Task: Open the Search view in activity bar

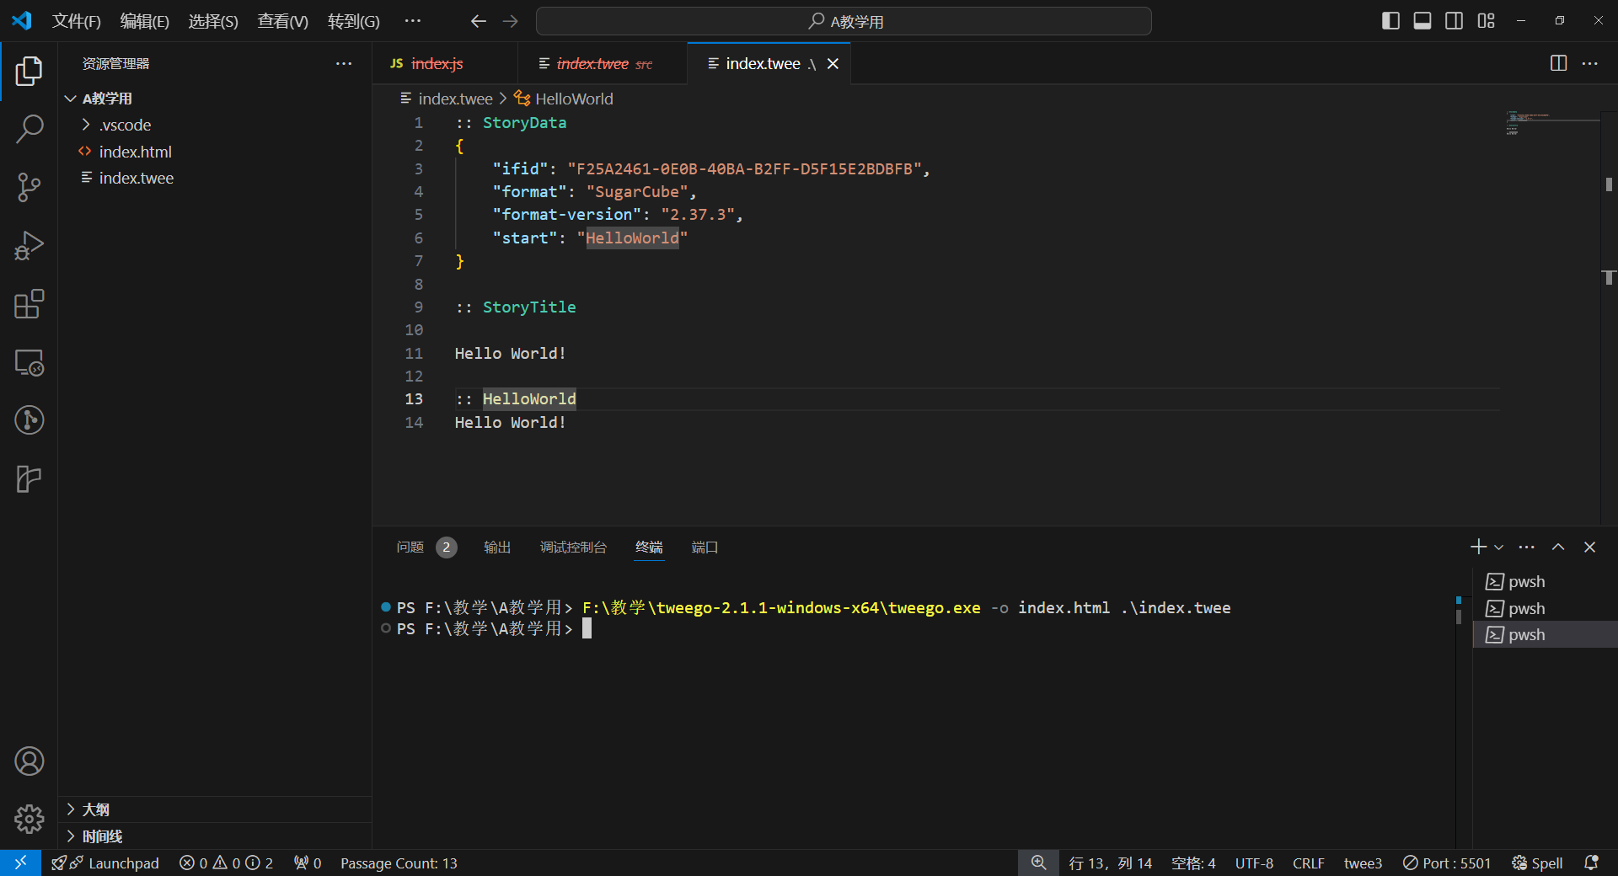Action: click(29, 130)
